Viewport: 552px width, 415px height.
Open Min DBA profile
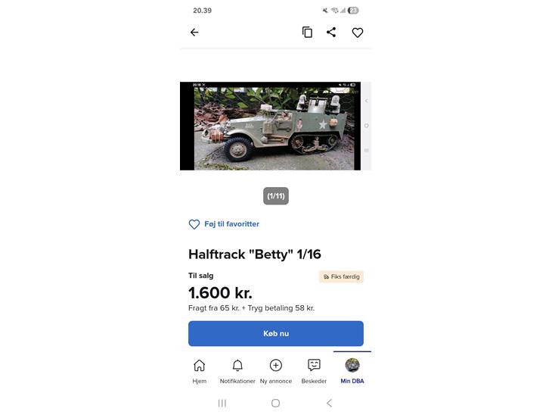tap(352, 371)
